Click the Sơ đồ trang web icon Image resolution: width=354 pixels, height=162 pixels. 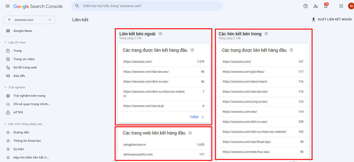[8, 67]
